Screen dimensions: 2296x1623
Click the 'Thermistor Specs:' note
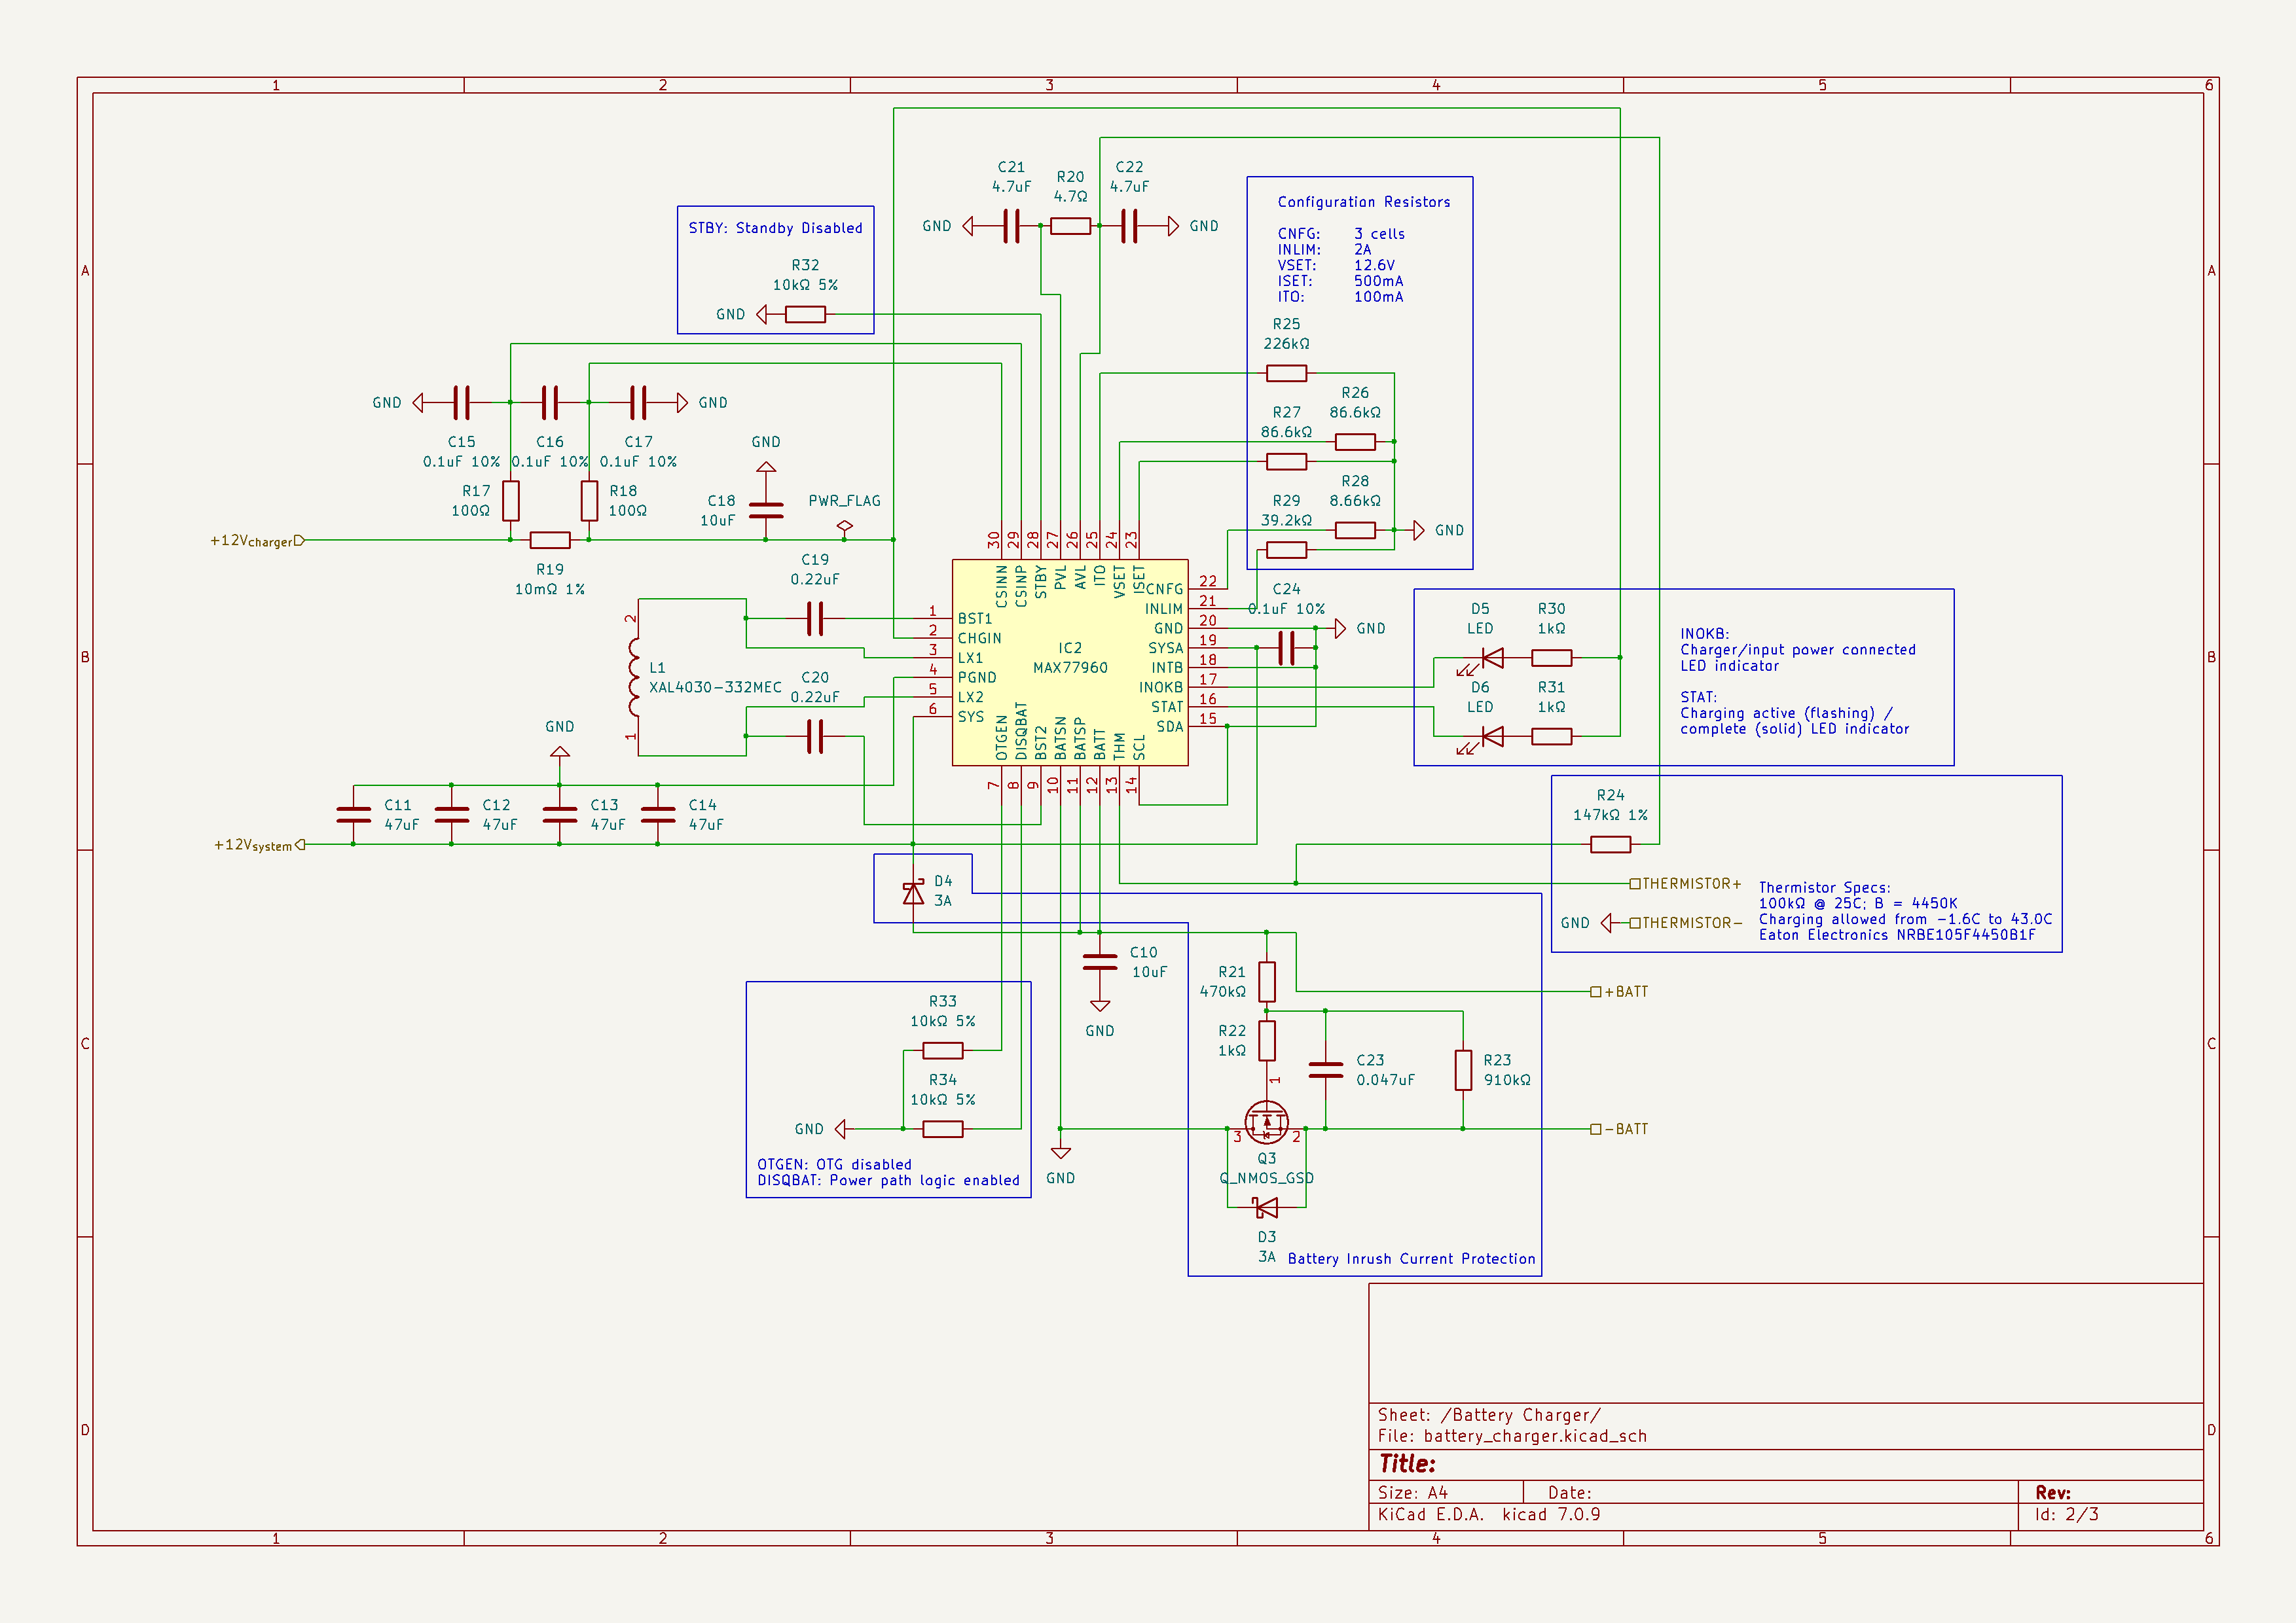1824,887
